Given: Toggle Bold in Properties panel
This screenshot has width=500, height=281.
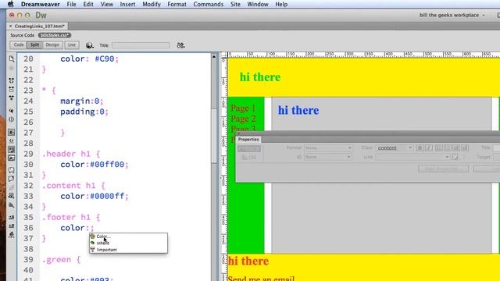Looking at the screenshot, I should 420,148.
